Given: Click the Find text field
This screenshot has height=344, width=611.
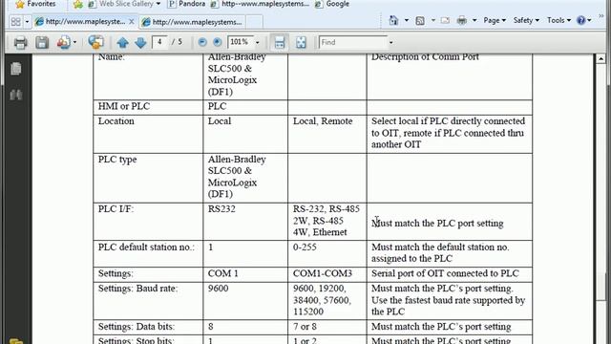Looking at the screenshot, I should 353,42.
